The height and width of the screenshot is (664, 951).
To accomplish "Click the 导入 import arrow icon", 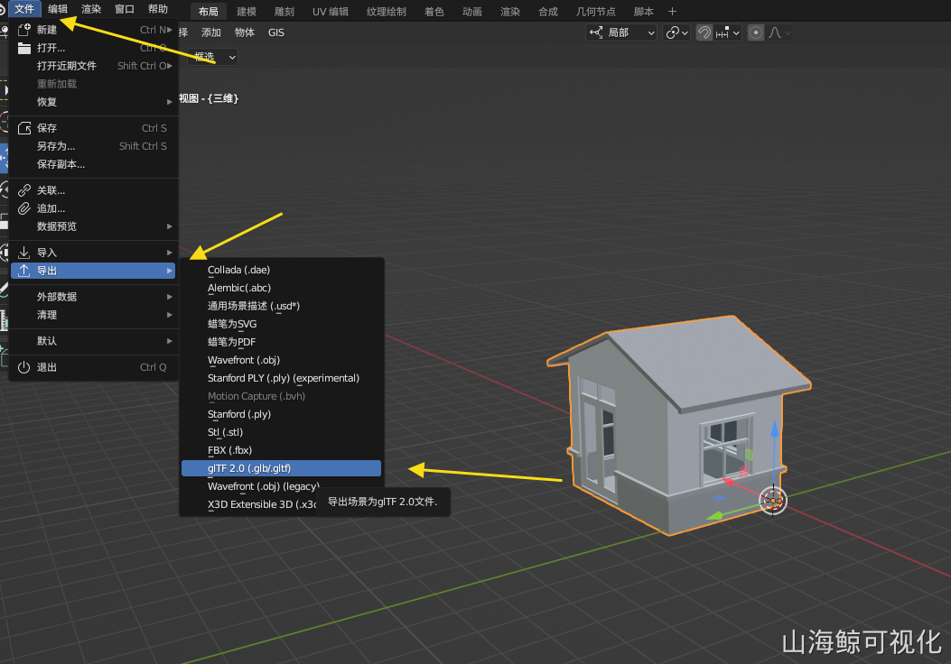I will pos(24,253).
